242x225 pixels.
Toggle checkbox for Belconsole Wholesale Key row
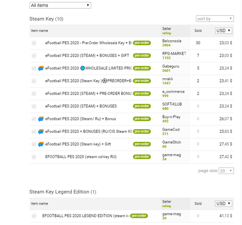click(x=34, y=43)
